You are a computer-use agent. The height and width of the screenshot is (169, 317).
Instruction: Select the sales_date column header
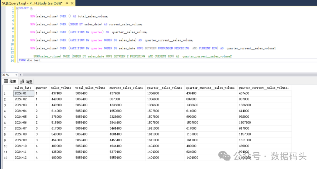24,88
